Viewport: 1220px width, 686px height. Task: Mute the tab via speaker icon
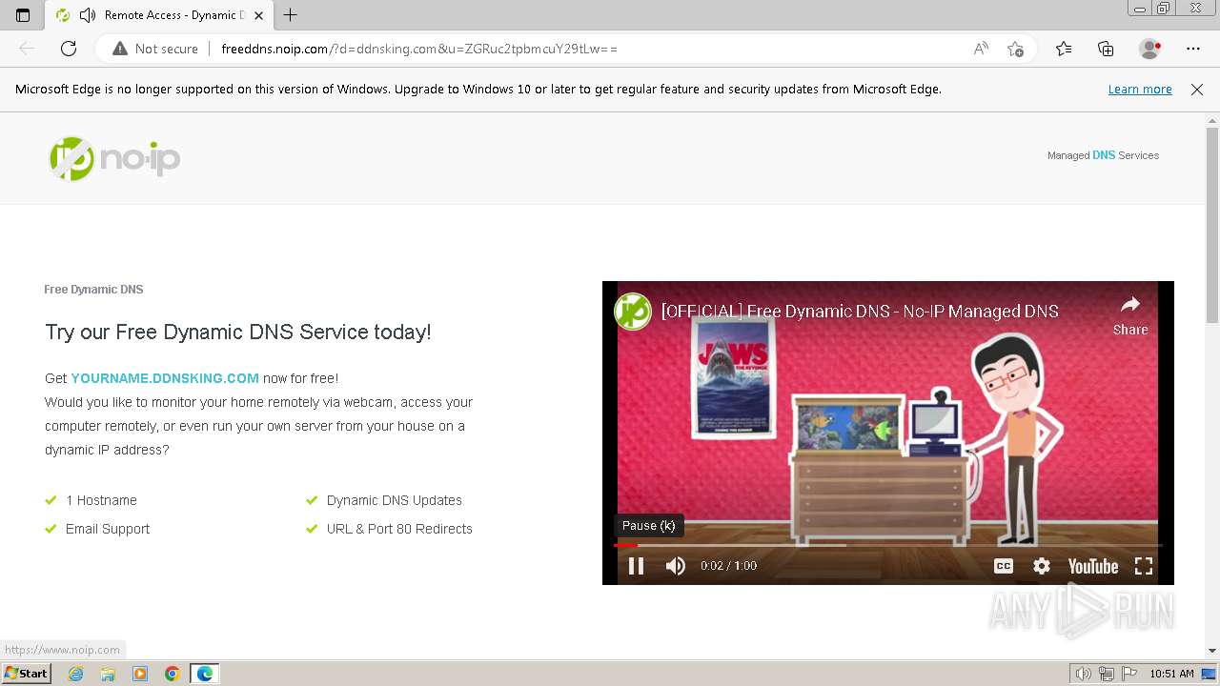pos(88,15)
